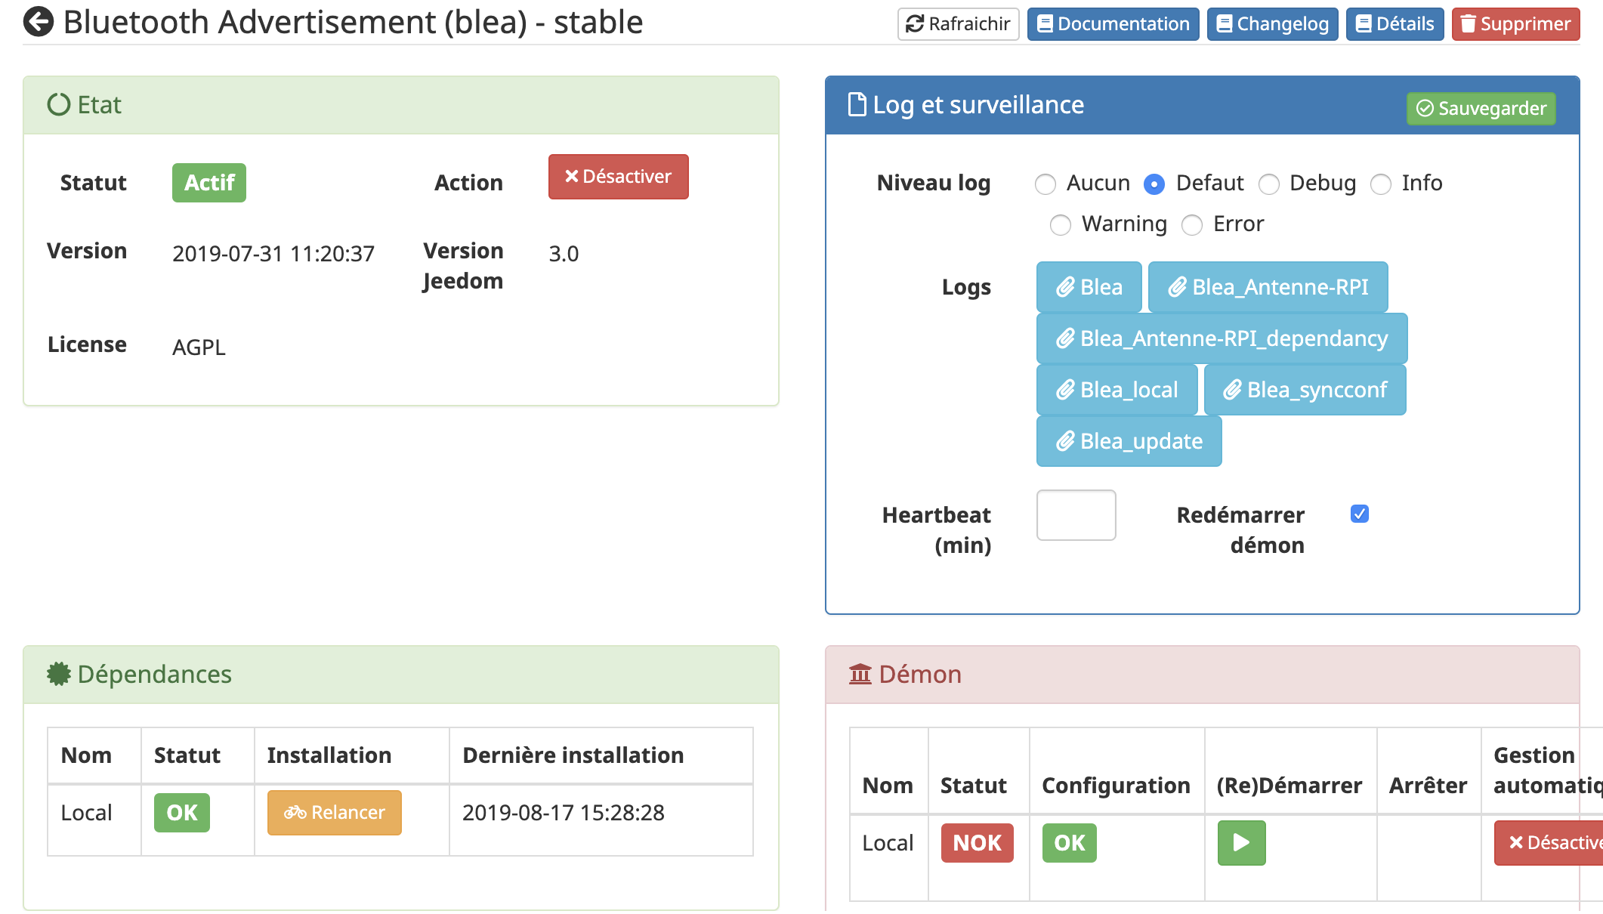This screenshot has height=914, width=1603.
Task: Select the Warning log level
Action: pyautogui.click(x=1061, y=225)
